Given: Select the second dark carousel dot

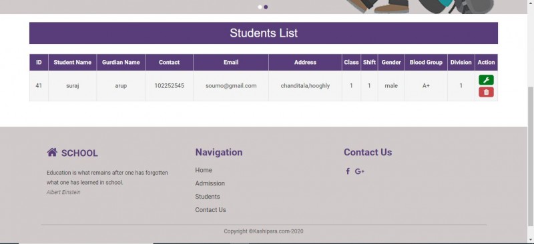Looking at the screenshot, I should [266, 7].
